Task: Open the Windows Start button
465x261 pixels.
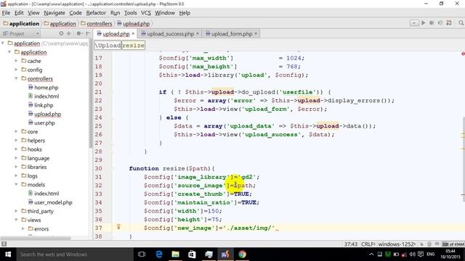Action: click(8, 254)
